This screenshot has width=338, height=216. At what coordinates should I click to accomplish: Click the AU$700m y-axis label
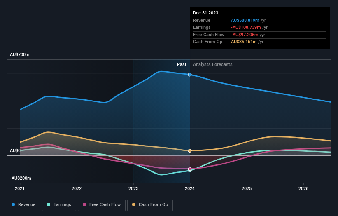tap(20, 54)
